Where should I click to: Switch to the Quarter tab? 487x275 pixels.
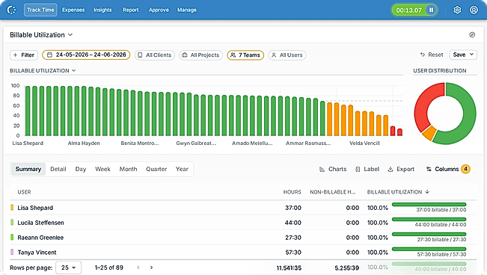156,169
